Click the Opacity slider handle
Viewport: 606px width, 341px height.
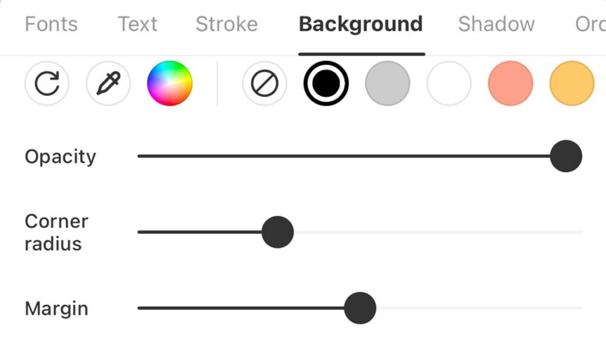pyautogui.click(x=566, y=156)
